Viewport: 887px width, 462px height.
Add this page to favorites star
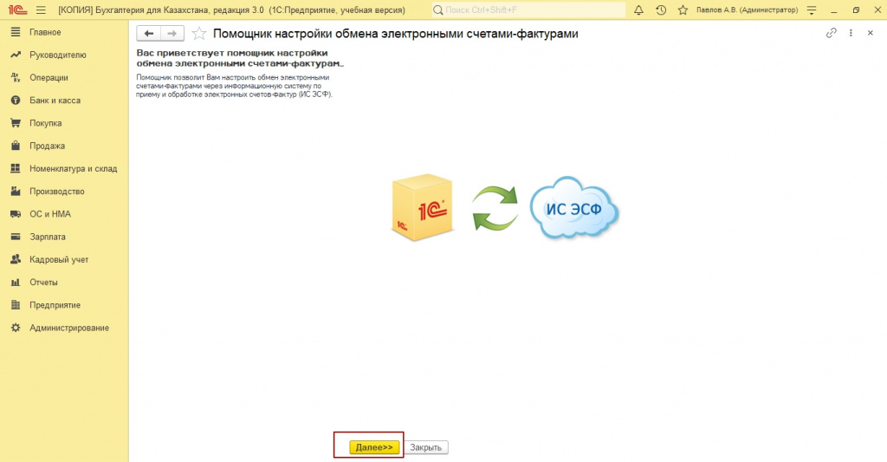pos(198,34)
